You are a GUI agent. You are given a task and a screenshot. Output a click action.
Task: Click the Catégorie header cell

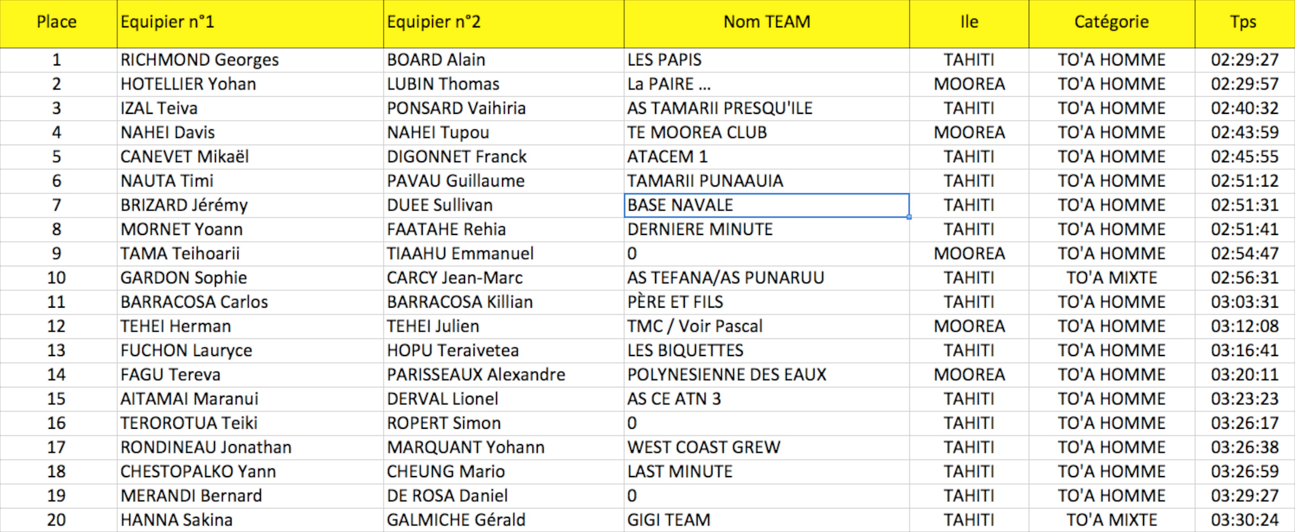pyautogui.click(x=1111, y=22)
